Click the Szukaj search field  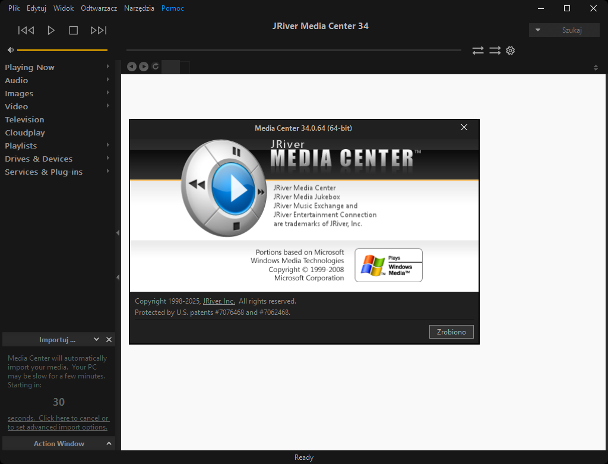(x=572, y=30)
